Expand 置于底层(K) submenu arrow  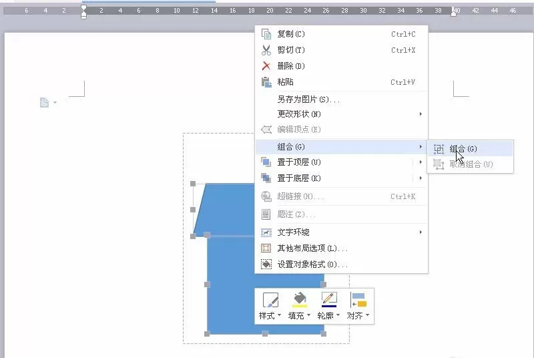click(421, 178)
